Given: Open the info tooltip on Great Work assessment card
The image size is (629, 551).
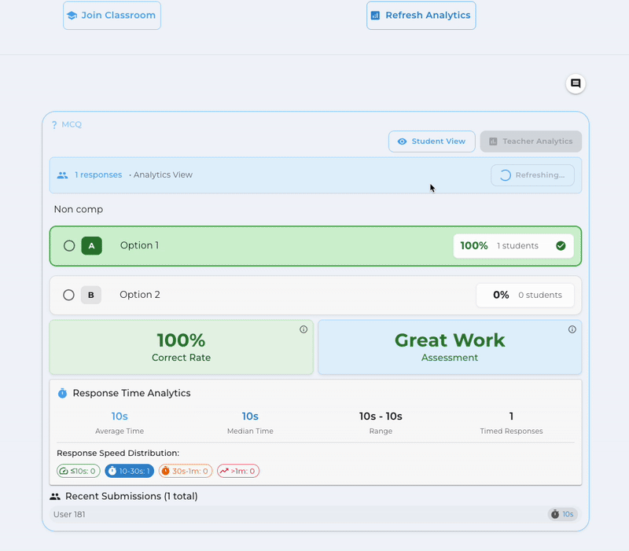Looking at the screenshot, I should pyautogui.click(x=572, y=329).
